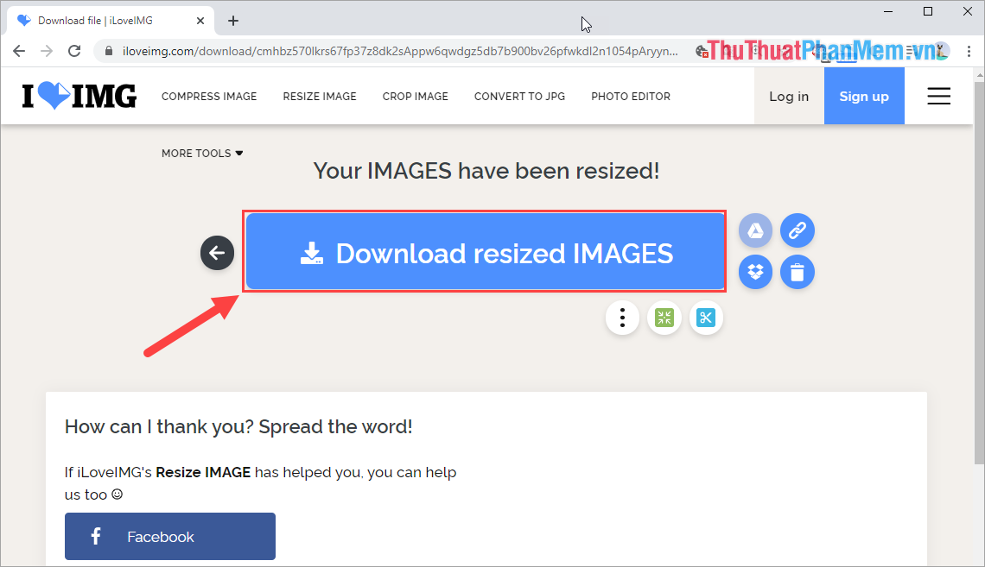Share iLoveIMG on Facebook
The height and width of the screenshot is (567, 985).
[x=169, y=536]
